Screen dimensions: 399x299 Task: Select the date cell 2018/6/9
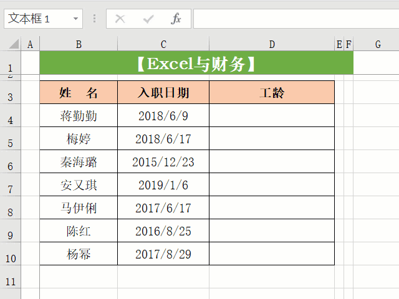point(163,115)
